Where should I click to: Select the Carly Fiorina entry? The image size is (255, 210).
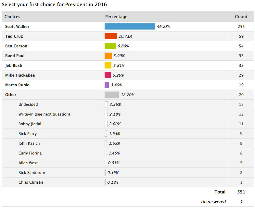coord(30,153)
